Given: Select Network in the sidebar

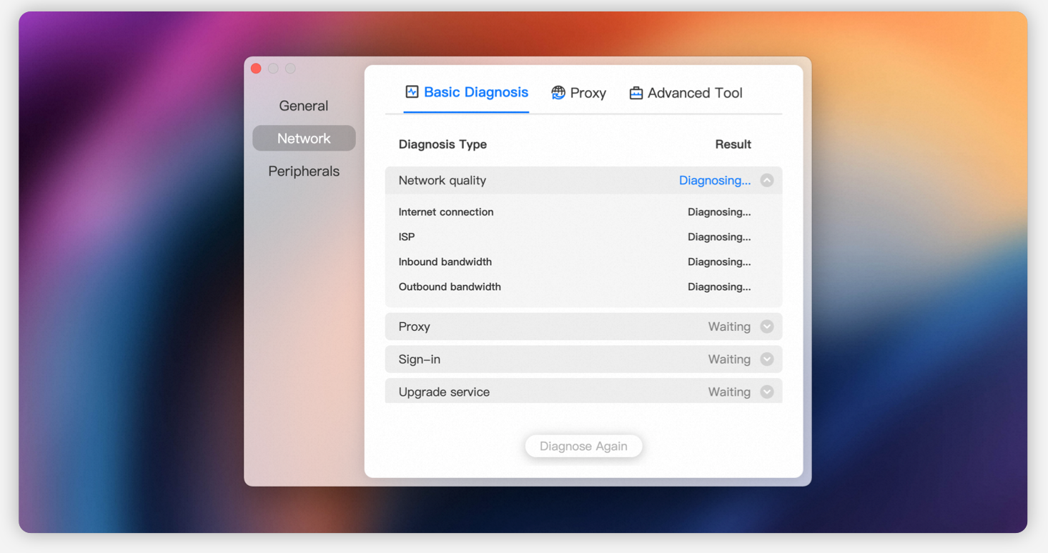Looking at the screenshot, I should [x=304, y=139].
